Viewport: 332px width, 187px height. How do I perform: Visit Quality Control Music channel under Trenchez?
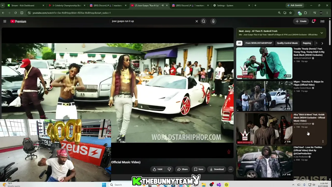[302, 88]
